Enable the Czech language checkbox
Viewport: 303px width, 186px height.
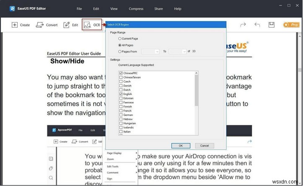121,82
